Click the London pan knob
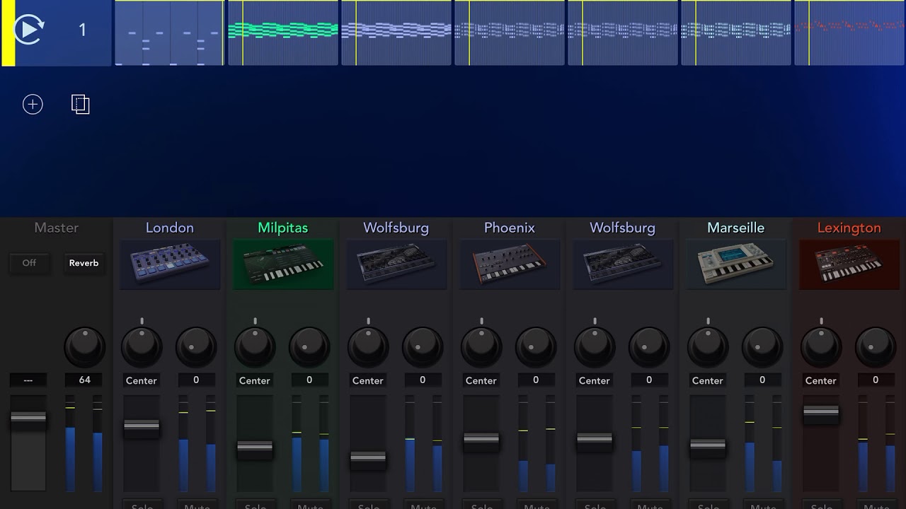The image size is (906, 509). pyautogui.click(x=142, y=347)
